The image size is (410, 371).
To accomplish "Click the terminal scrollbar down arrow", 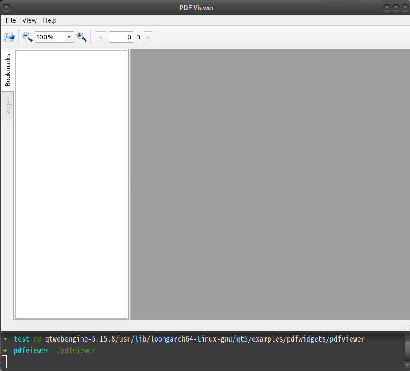I will 407,365.
